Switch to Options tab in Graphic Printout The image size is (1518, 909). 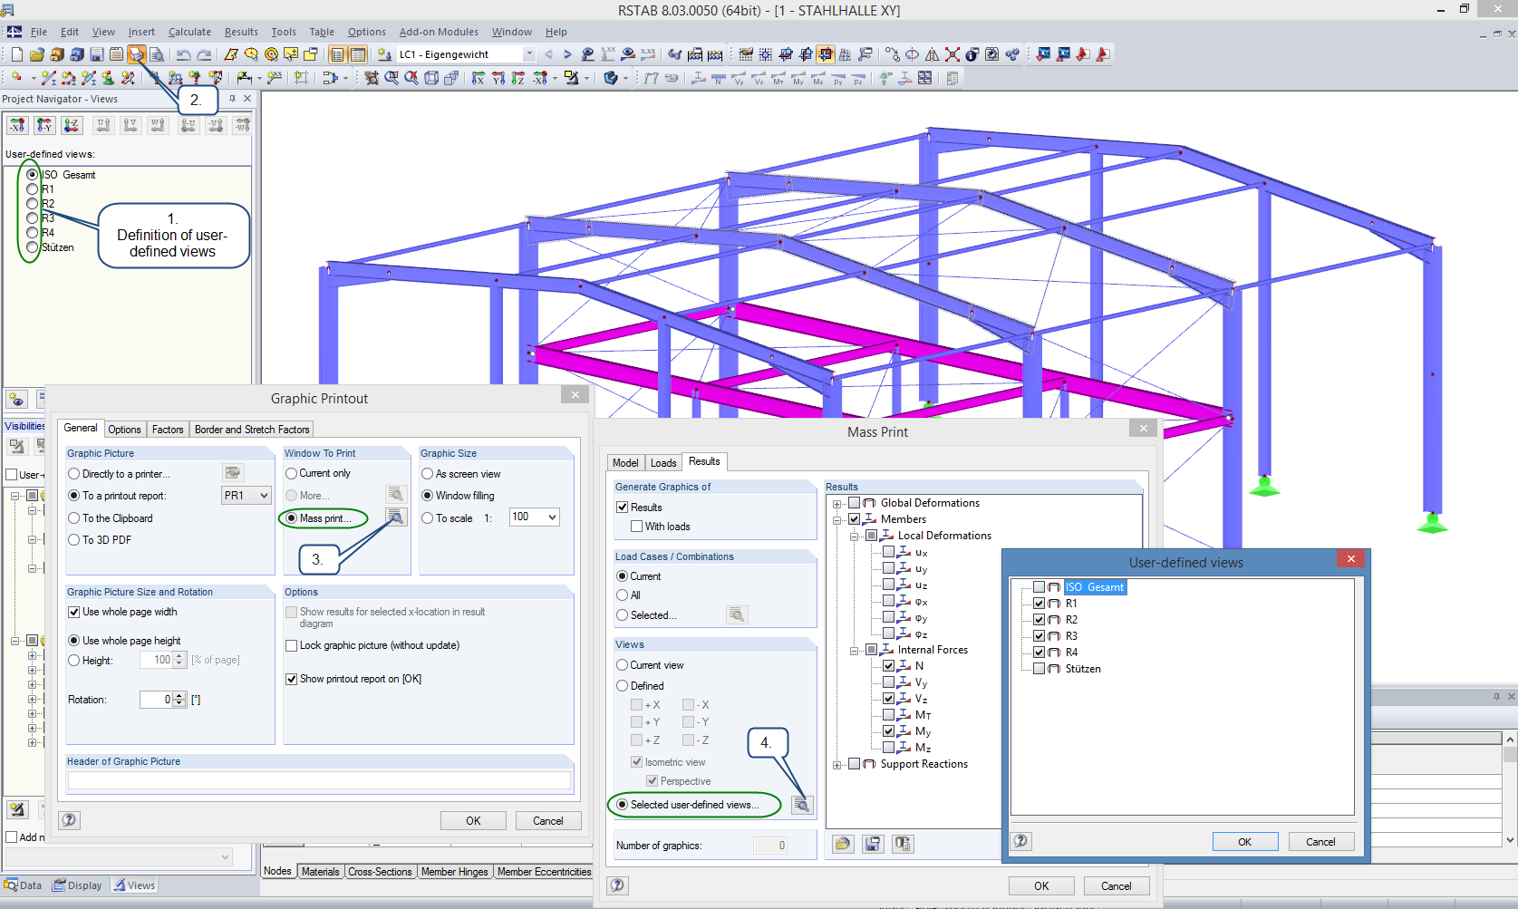point(124,430)
